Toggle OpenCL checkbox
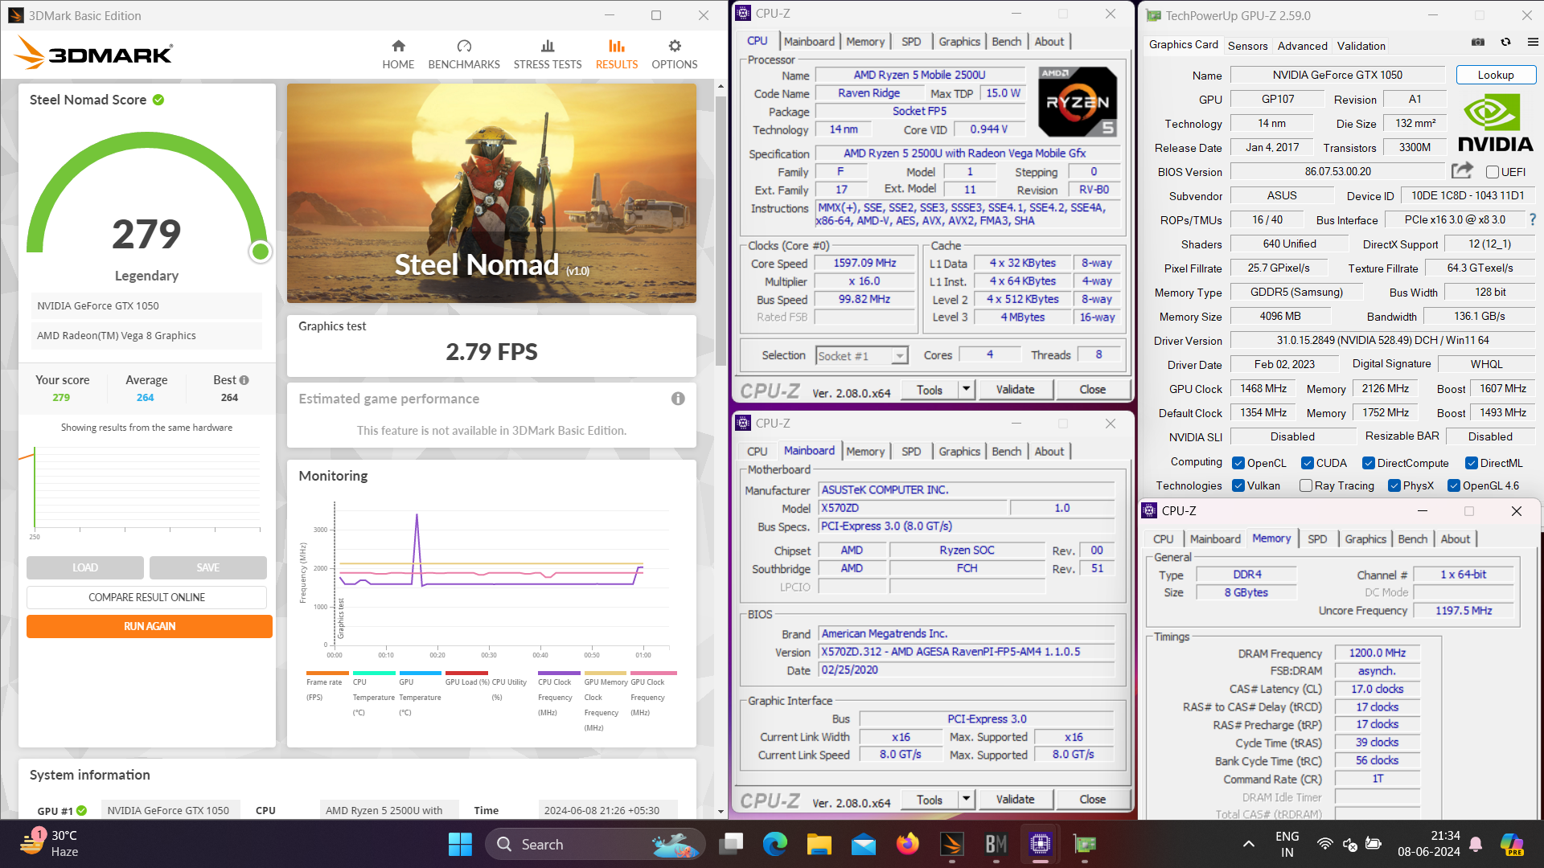Image resolution: width=1544 pixels, height=868 pixels. [1238, 463]
